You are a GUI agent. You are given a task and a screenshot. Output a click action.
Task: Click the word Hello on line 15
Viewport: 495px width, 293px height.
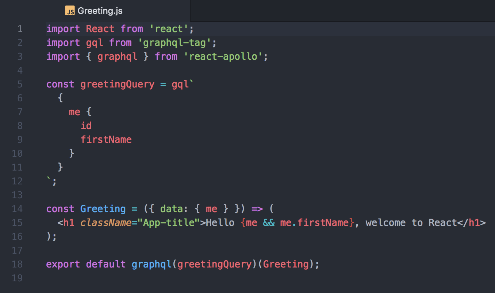point(220,223)
